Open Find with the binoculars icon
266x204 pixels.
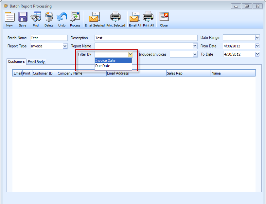(x=36, y=17)
